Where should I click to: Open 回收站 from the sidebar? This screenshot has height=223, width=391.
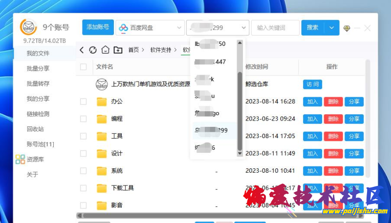[35, 129]
